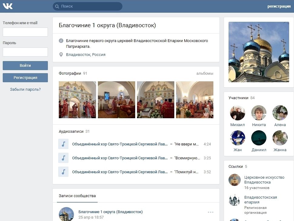
Task: Open Alena's member profile picture
Action: (280, 113)
